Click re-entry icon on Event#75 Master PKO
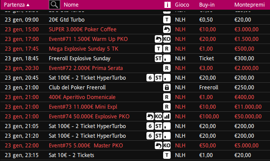The height and width of the screenshot is (161, 270). click(158, 146)
